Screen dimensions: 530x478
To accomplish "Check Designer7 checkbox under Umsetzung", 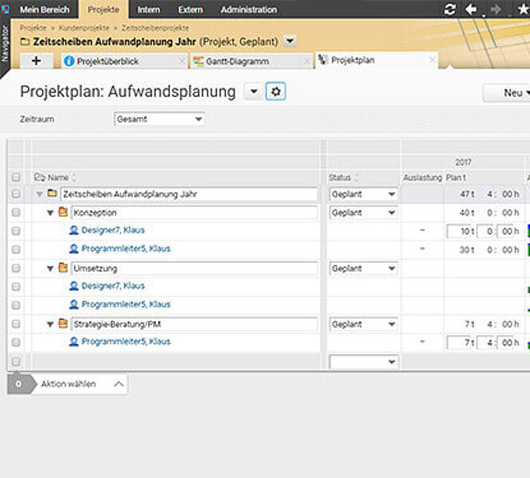I will tap(16, 287).
